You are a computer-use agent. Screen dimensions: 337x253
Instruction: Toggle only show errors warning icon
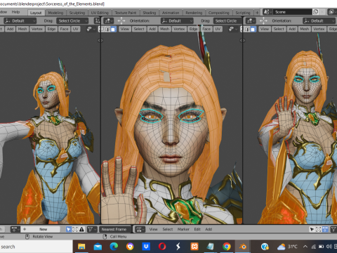pos(81,229)
